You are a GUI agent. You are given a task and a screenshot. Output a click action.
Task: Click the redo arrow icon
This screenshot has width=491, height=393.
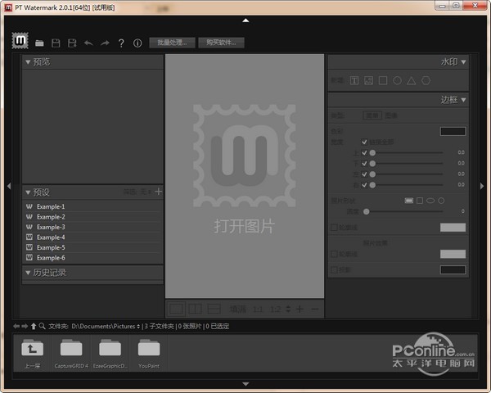(105, 43)
